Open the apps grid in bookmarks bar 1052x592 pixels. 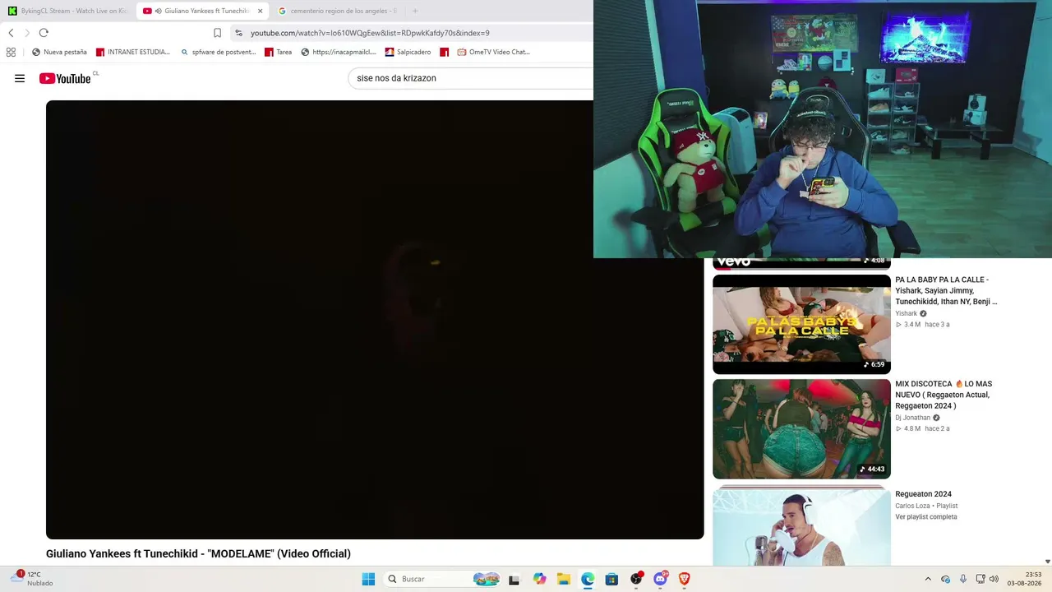click(11, 52)
